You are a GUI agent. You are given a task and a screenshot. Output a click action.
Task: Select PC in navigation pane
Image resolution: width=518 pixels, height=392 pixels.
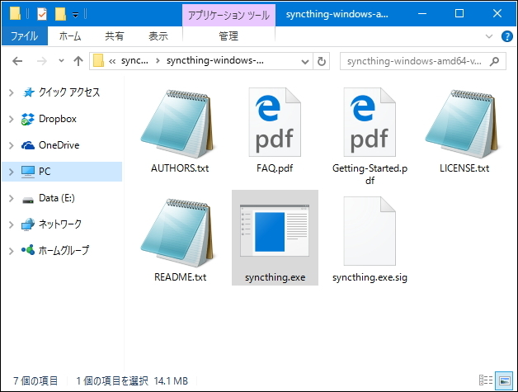tap(62, 172)
